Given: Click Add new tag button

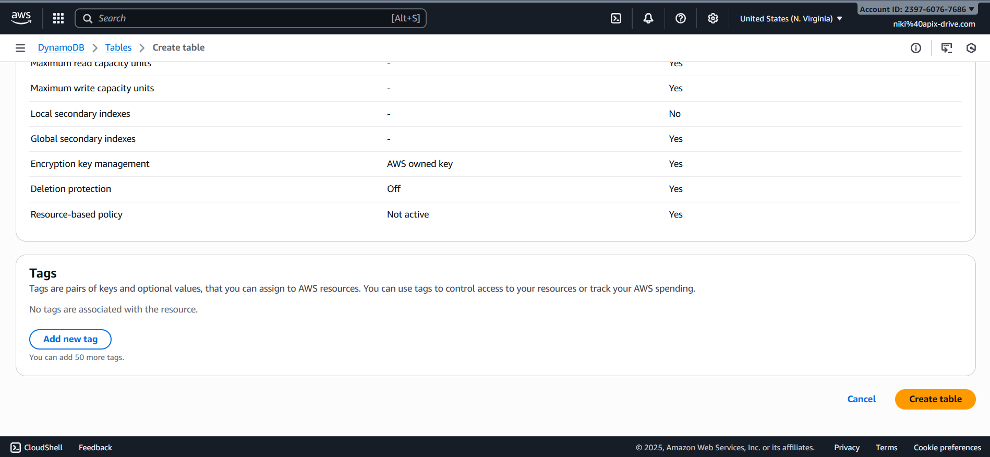Looking at the screenshot, I should (x=70, y=339).
